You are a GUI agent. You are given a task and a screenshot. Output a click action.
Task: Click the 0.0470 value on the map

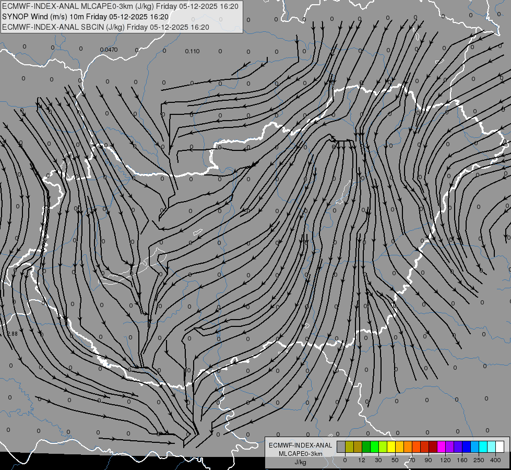click(x=109, y=50)
